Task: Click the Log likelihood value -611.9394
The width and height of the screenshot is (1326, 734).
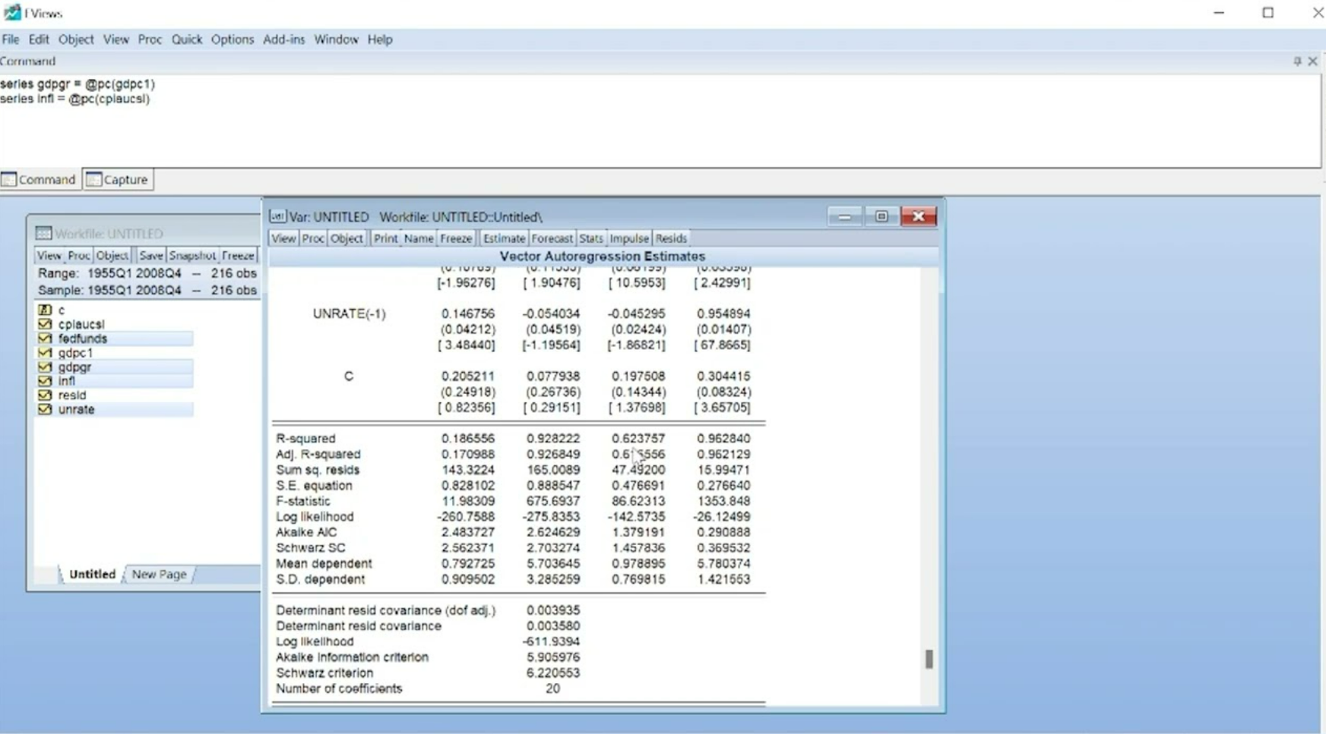Action: [x=551, y=641]
